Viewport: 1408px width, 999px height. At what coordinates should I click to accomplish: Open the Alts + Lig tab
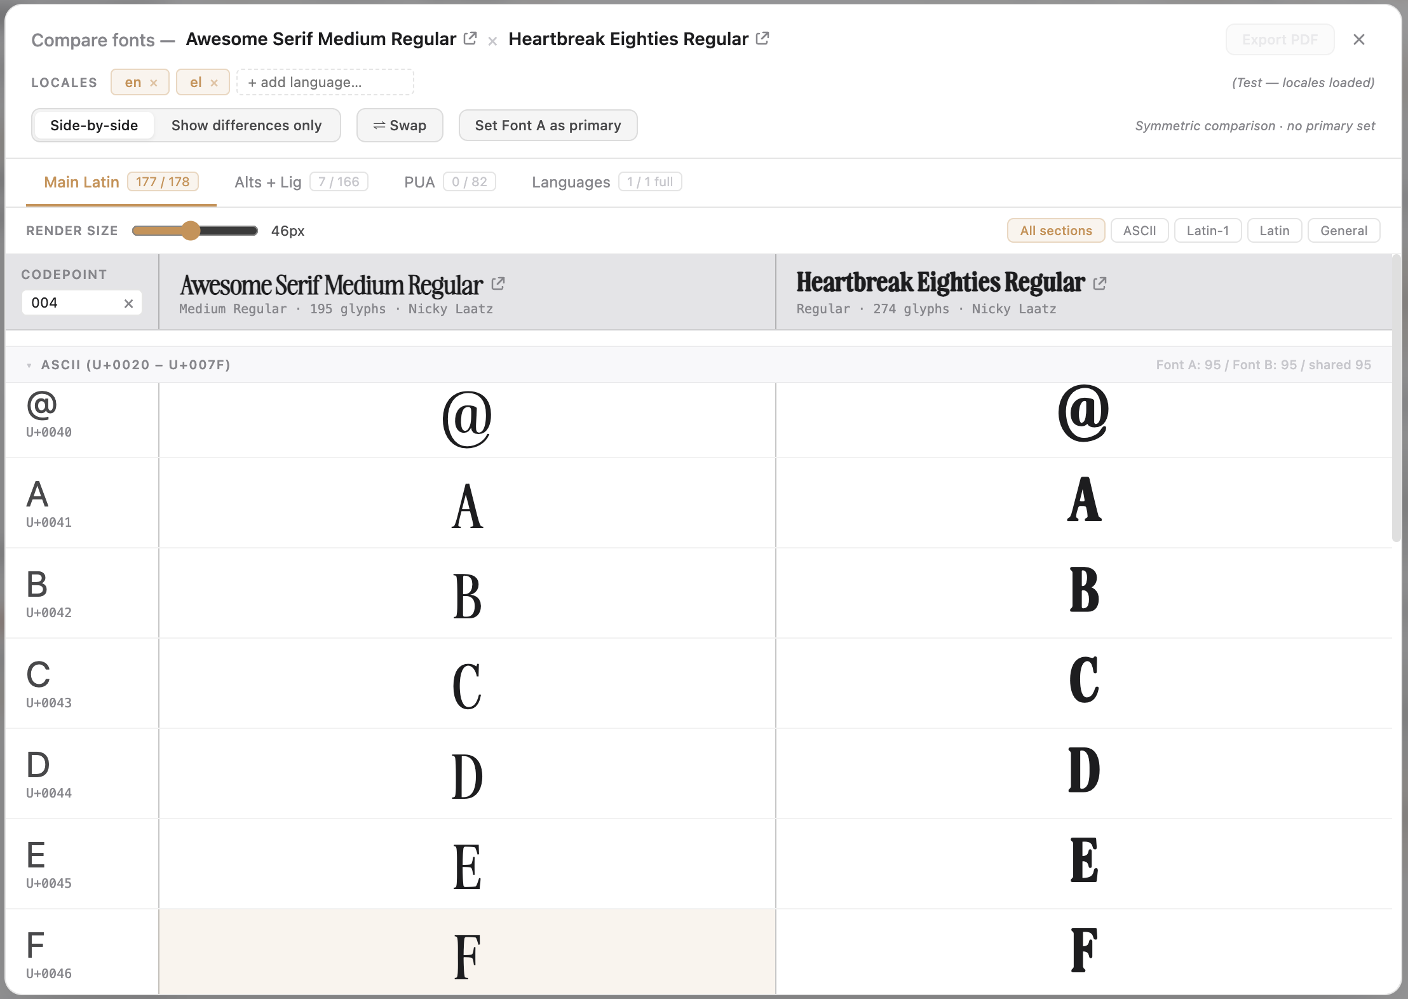[x=301, y=182]
